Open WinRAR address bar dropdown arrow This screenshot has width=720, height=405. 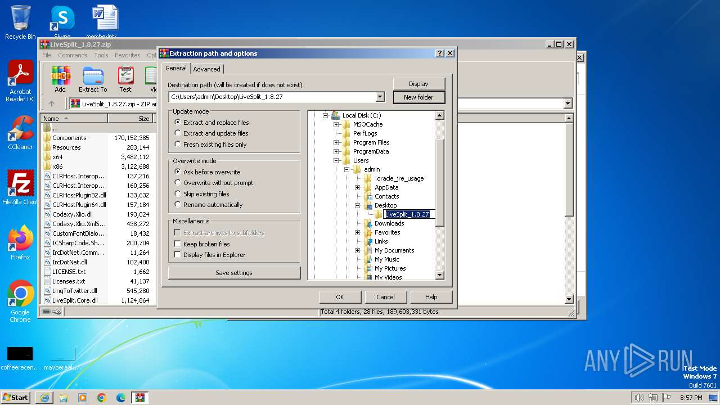(568, 103)
